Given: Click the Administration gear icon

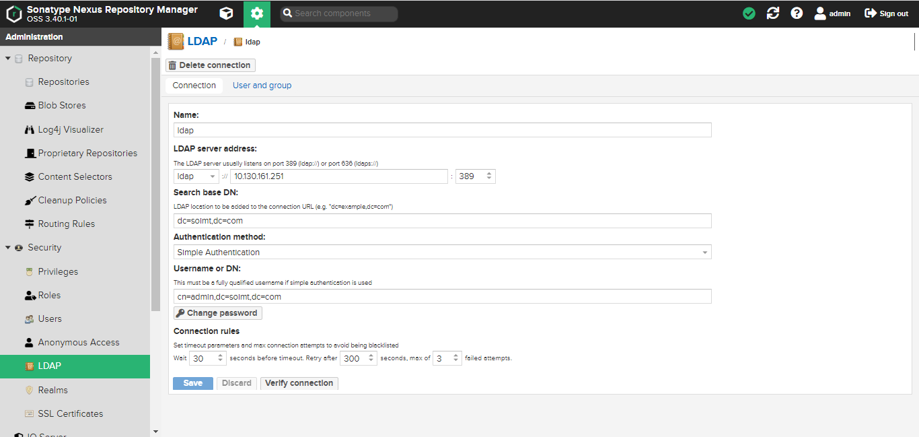Looking at the screenshot, I should pyautogui.click(x=256, y=13).
